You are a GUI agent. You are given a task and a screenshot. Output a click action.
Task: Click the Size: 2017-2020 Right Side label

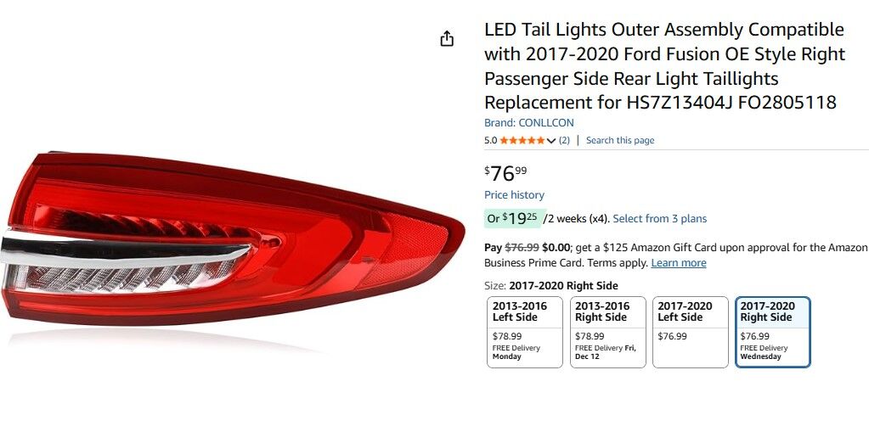pos(550,286)
